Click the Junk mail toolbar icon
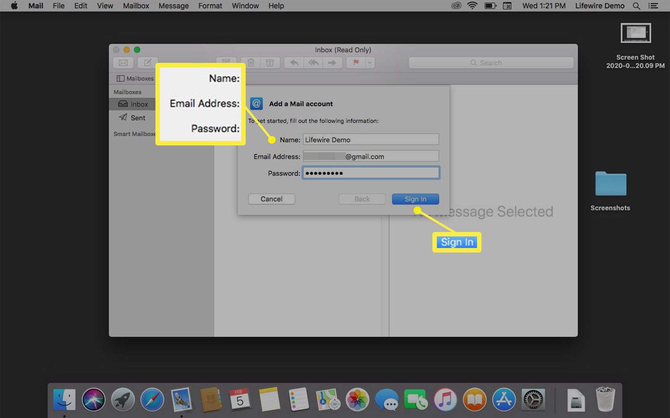Image resolution: width=670 pixels, height=418 pixels. (270, 63)
